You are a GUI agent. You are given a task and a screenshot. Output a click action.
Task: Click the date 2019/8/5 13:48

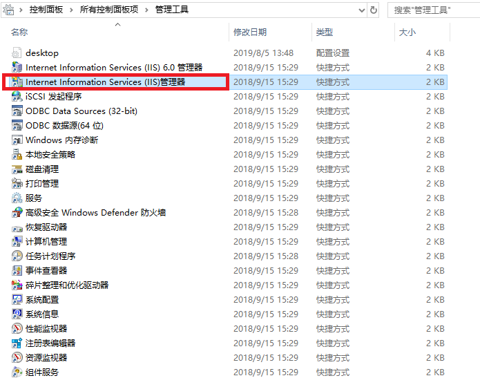pos(263,53)
